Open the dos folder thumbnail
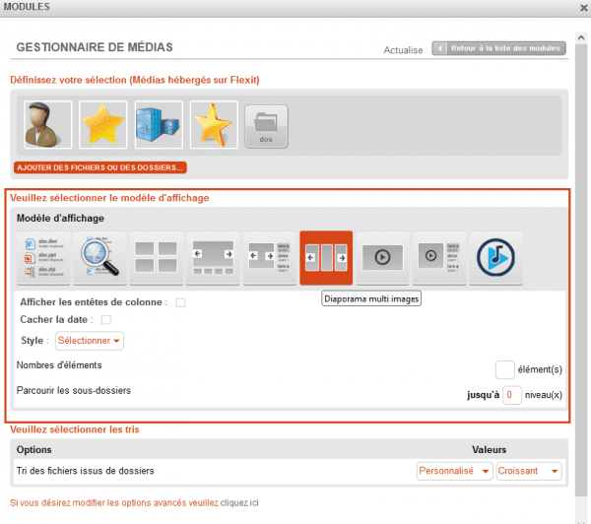This screenshot has height=524, width=591. click(x=266, y=126)
